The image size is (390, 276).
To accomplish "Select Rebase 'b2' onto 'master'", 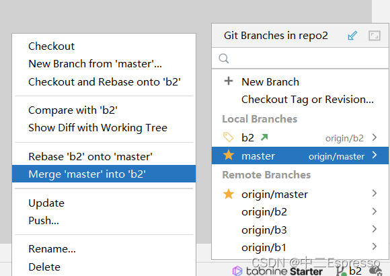I will click(90, 157).
